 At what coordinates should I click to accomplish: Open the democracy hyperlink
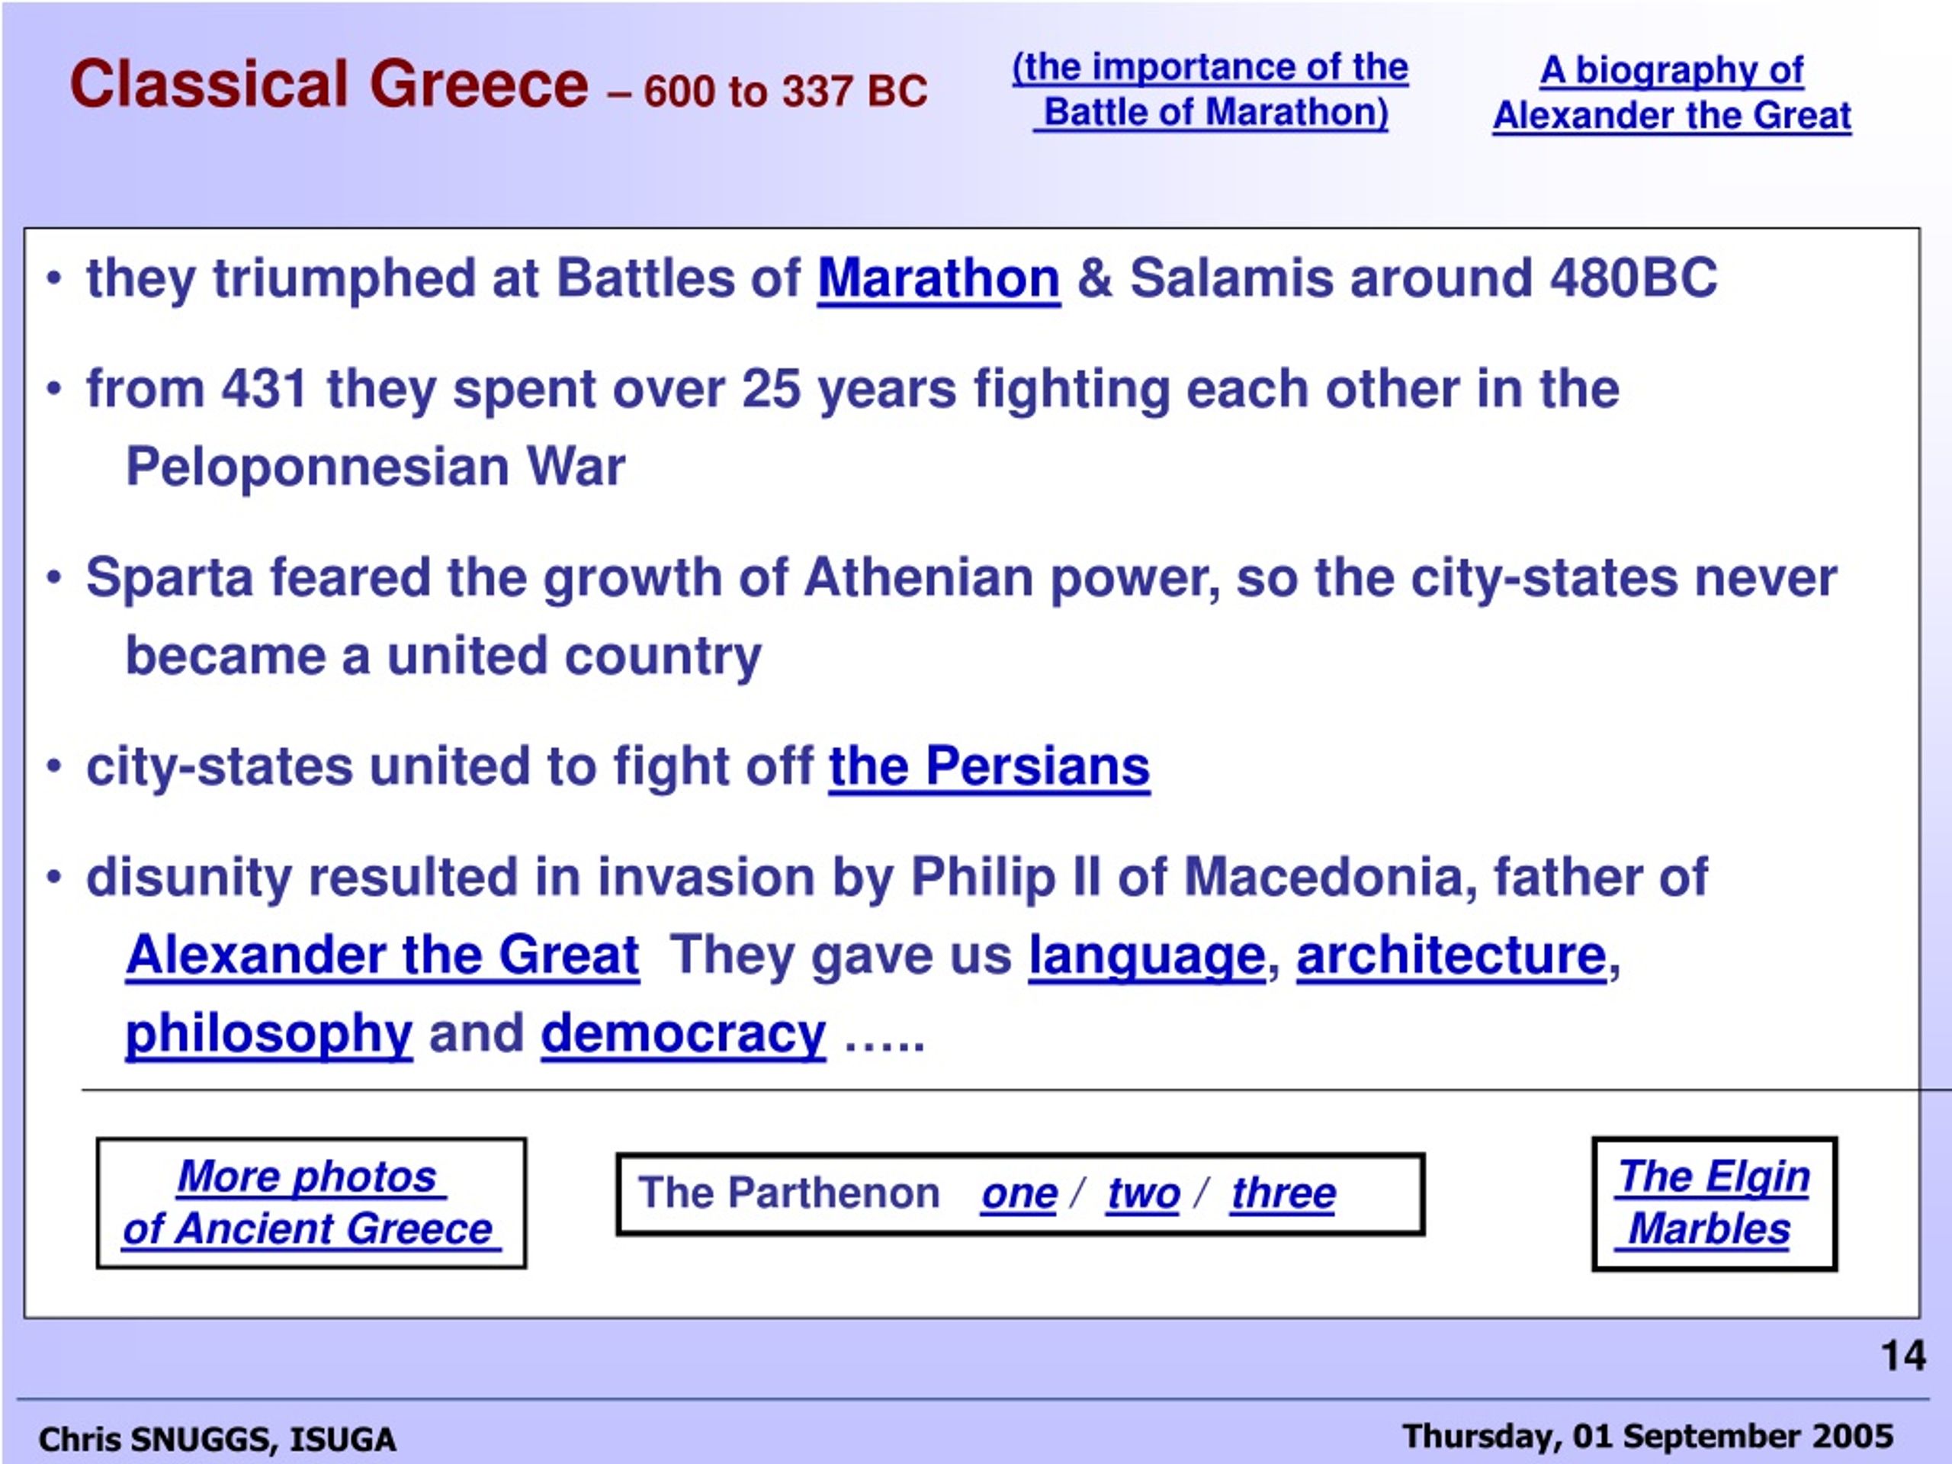coord(683,1034)
